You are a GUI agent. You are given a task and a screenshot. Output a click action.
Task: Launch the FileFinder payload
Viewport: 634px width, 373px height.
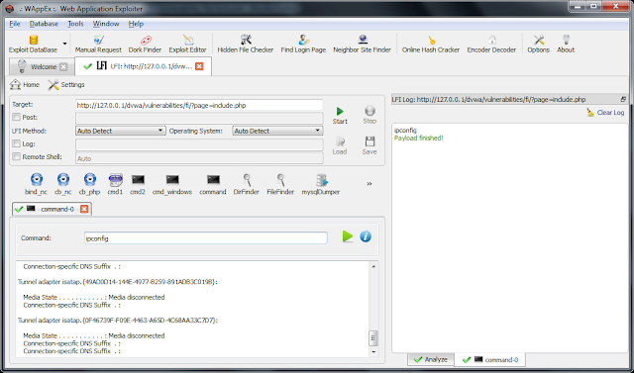(280, 184)
